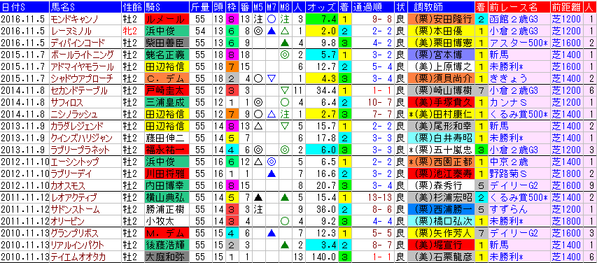Click trainer cell (栗)池江泰寿
This screenshot has width=597, height=263.
pyautogui.click(x=441, y=174)
